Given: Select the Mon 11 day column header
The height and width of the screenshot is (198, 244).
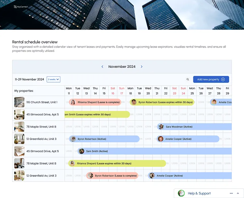Looking at the screenshot, I should tap(69, 91).
